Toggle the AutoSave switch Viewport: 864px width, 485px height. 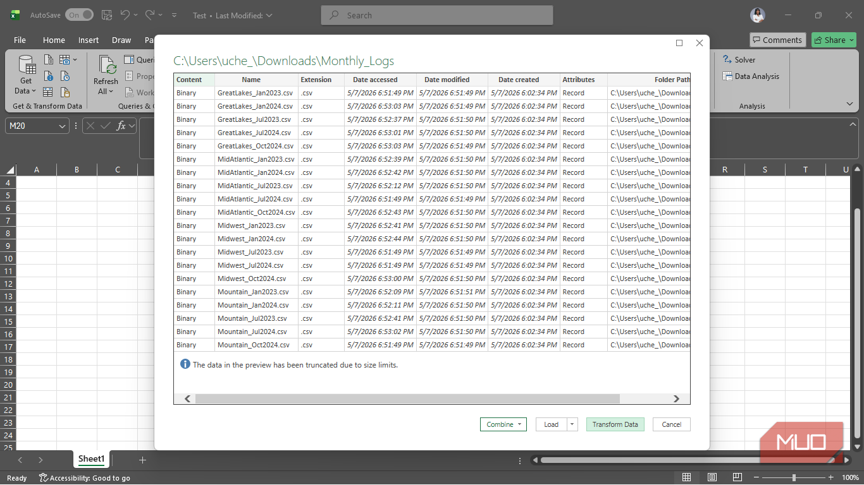(79, 15)
